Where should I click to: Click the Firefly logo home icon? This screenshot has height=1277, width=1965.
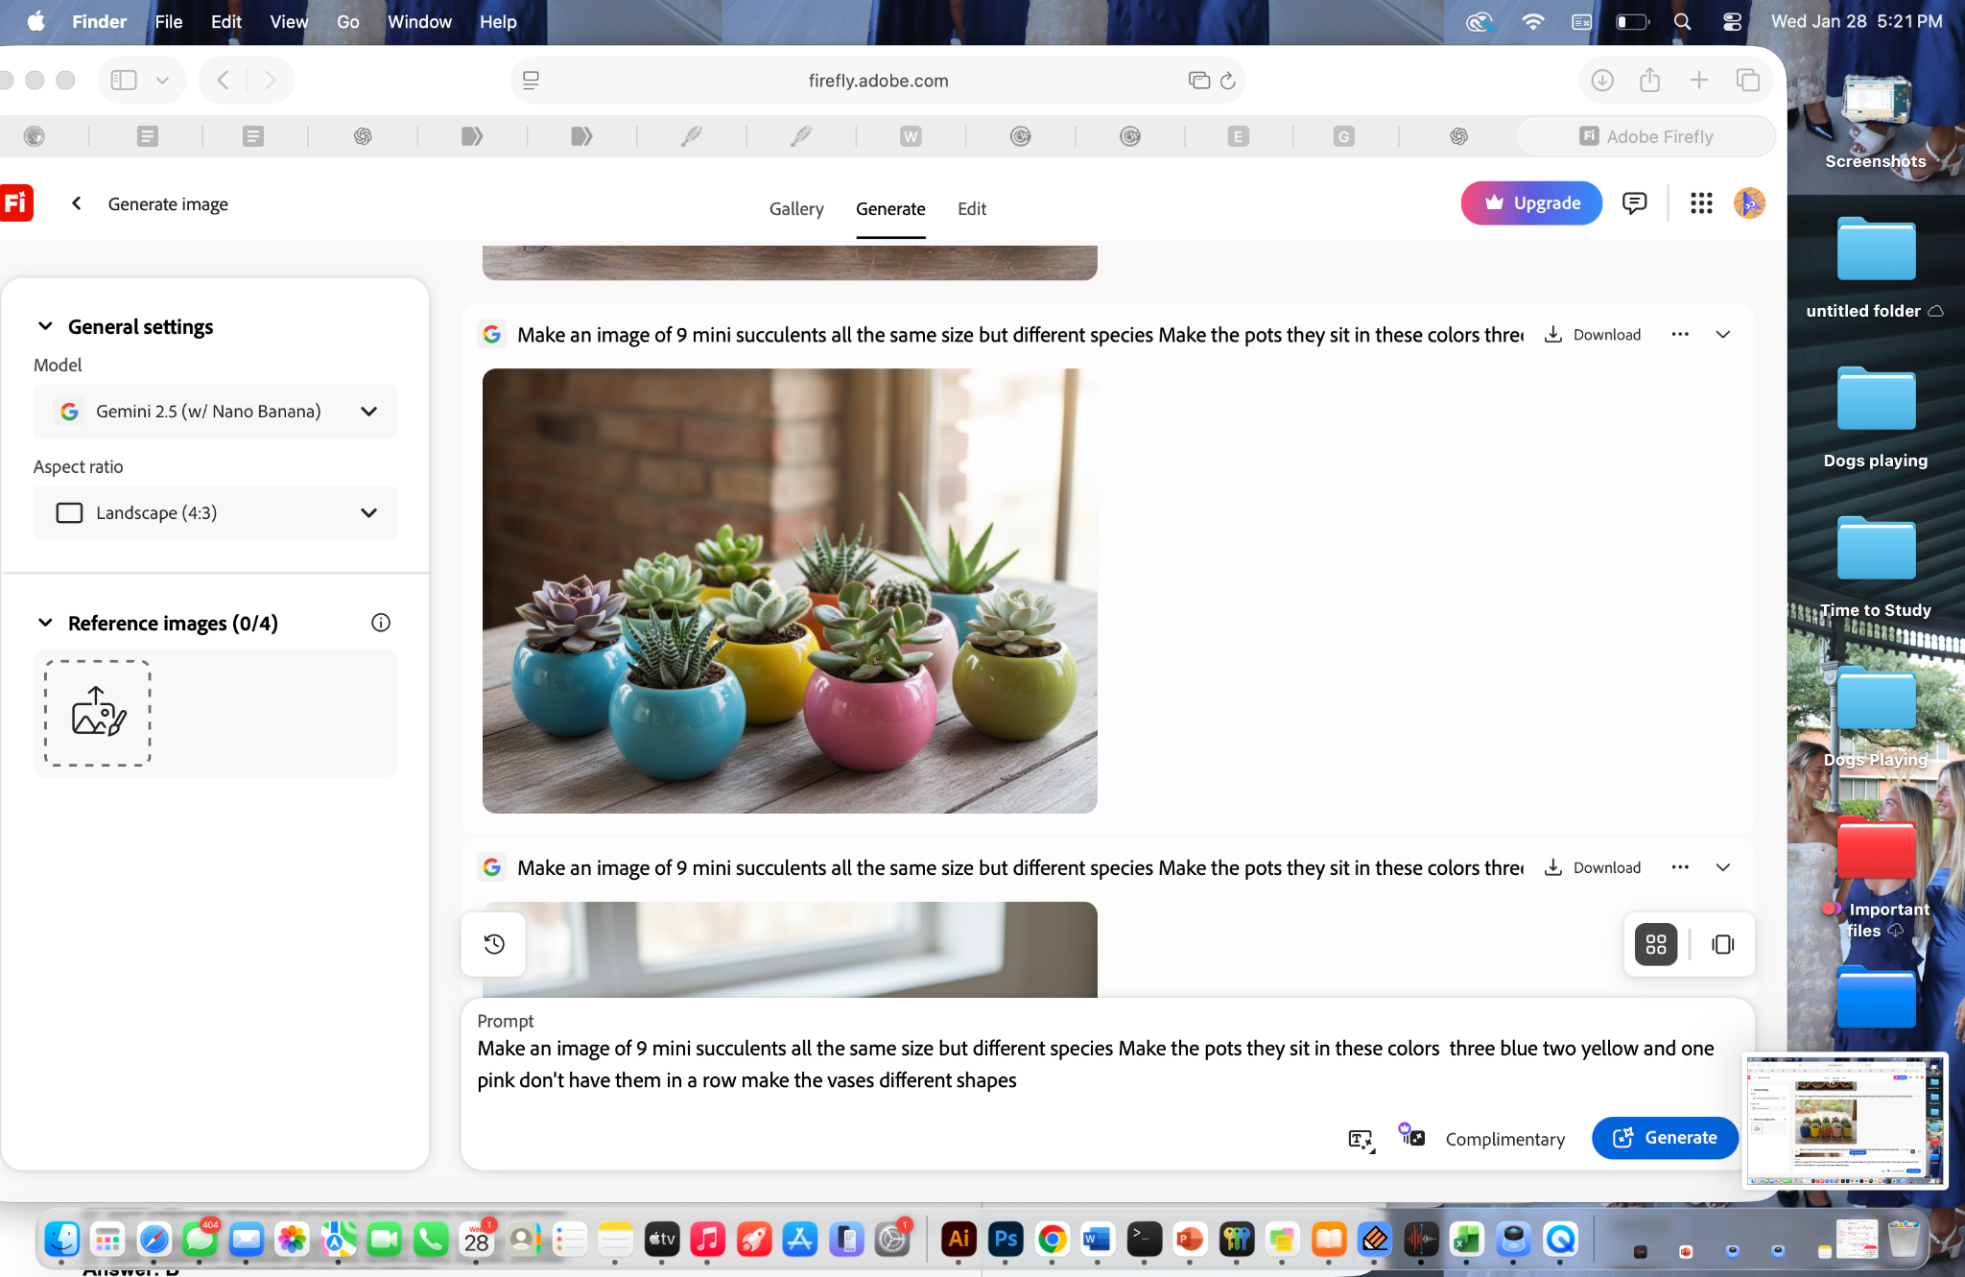(15, 203)
